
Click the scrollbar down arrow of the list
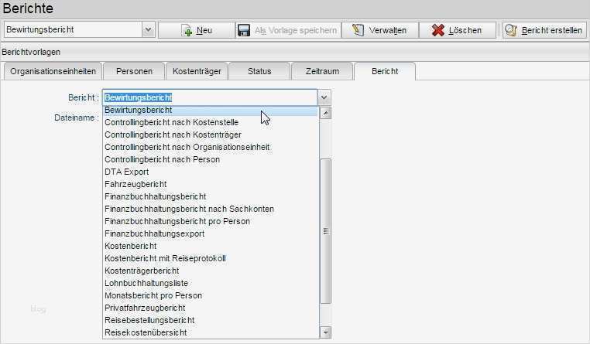[x=325, y=332]
